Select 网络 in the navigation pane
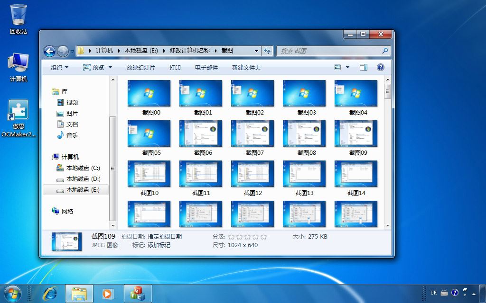Viewport: 486px width, 303px height. [x=63, y=211]
